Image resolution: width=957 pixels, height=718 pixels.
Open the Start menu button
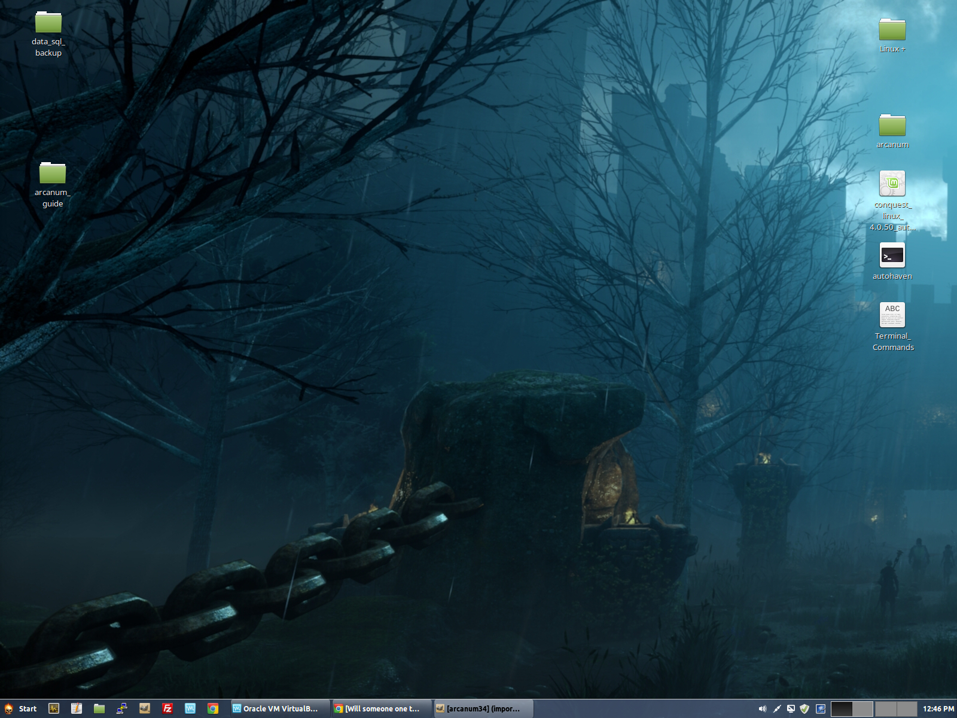21,708
